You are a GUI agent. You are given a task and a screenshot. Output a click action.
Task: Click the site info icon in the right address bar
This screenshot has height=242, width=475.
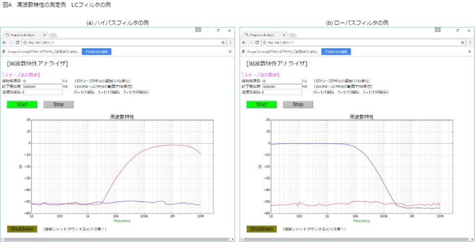(264, 43)
